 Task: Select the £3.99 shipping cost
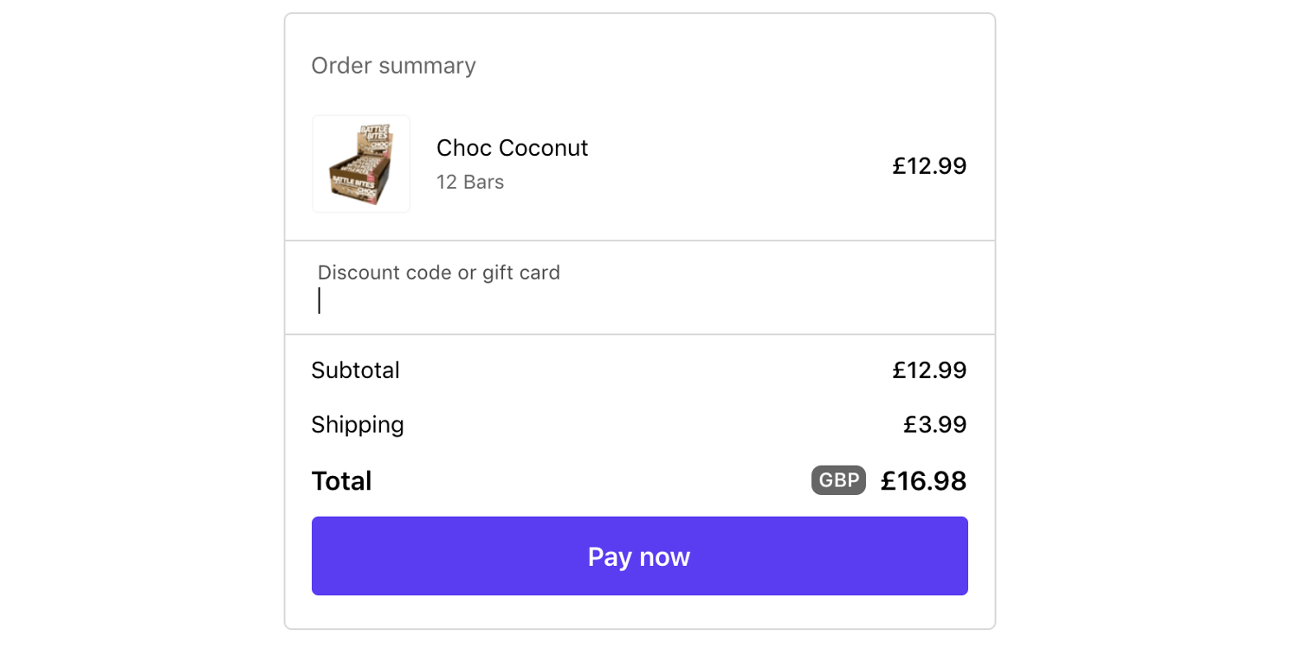(x=934, y=425)
